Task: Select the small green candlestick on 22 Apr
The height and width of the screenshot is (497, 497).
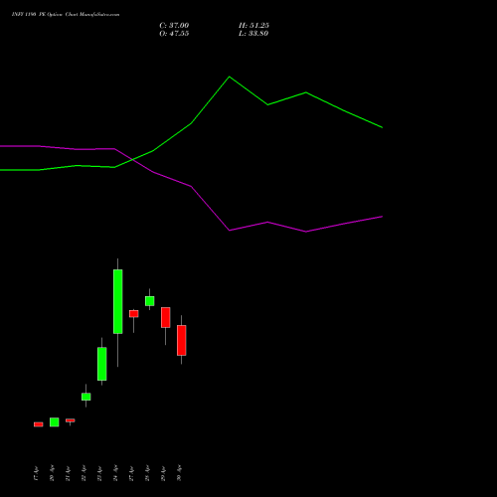Action: 86,397
